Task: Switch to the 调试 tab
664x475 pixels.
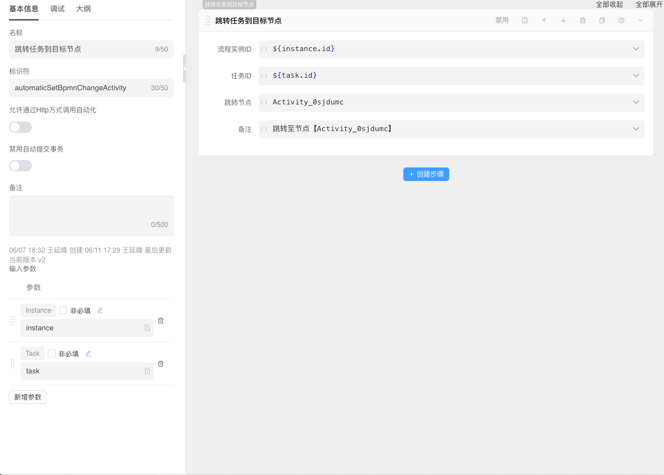Action: (57, 9)
